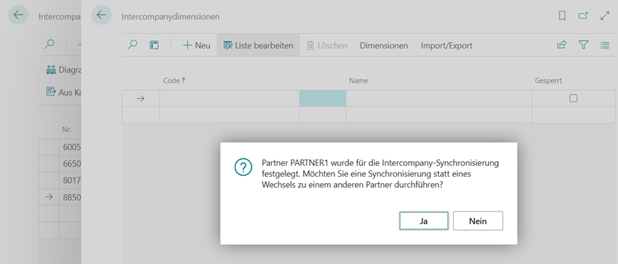Screen dimensions: 618x264
Task: Open the Import/Export menu
Action: (x=447, y=45)
